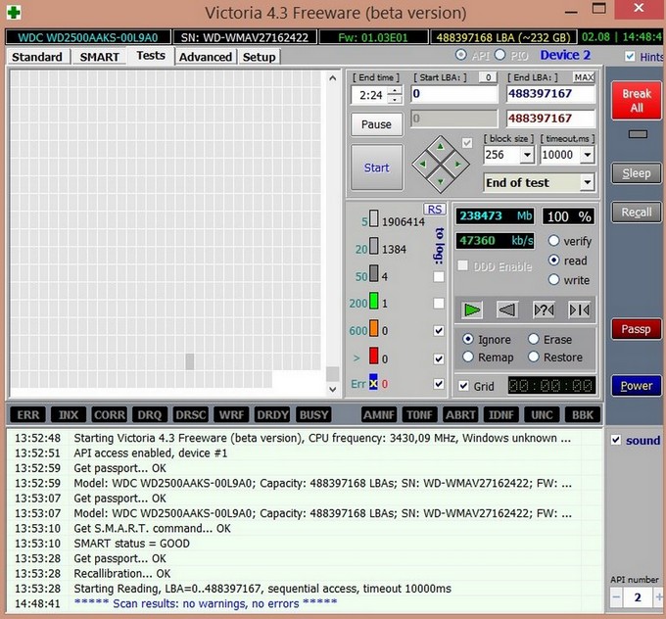Enable the Grid checkbox
The height and width of the screenshot is (619, 666).
[x=464, y=386]
